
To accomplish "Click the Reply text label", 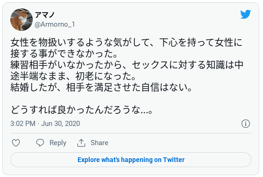I will tap(58, 143).
